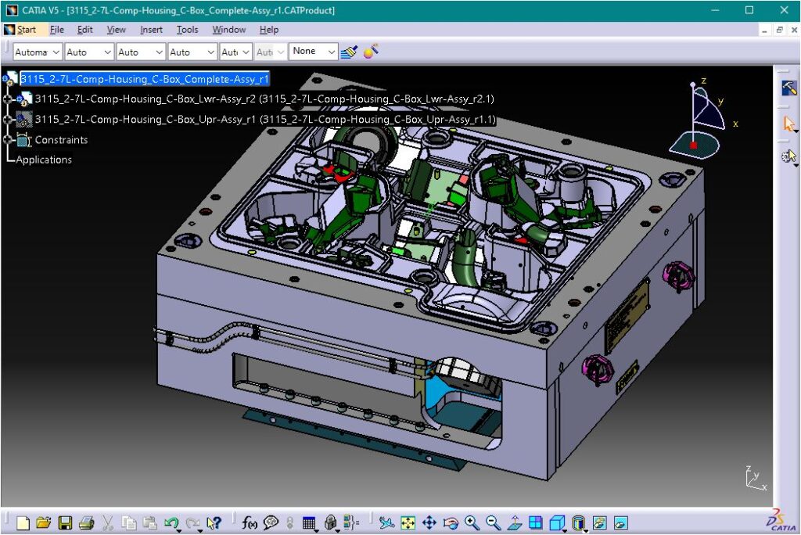Activate Fly Mode with the airplane icon
Screen dimensions: 801x535
pyautogui.click(x=386, y=522)
